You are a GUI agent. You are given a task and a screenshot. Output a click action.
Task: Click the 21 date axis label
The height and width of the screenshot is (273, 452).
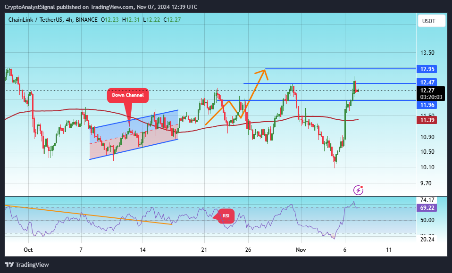pos(204,250)
